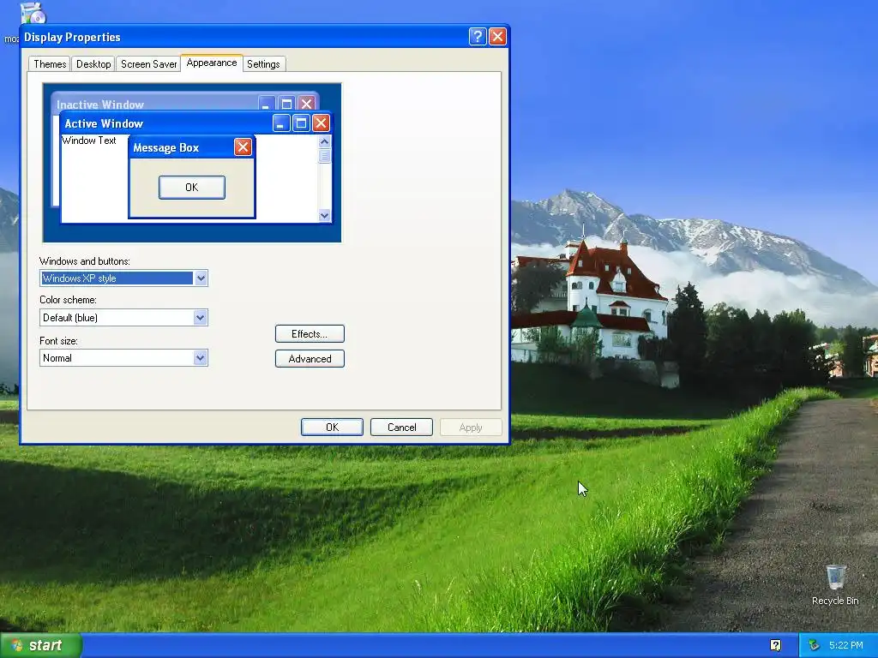Viewport: 878px width, 658px height.
Task: Click the Cancel button
Action: pyautogui.click(x=401, y=427)
